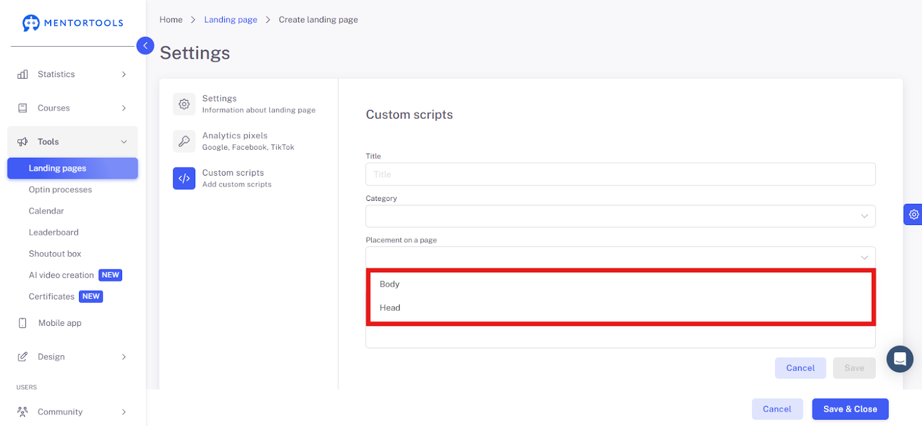This screenshot has height=426, width=922.
Task: Open Leaderboard in sidebar
Action: (x=54, y=232)
